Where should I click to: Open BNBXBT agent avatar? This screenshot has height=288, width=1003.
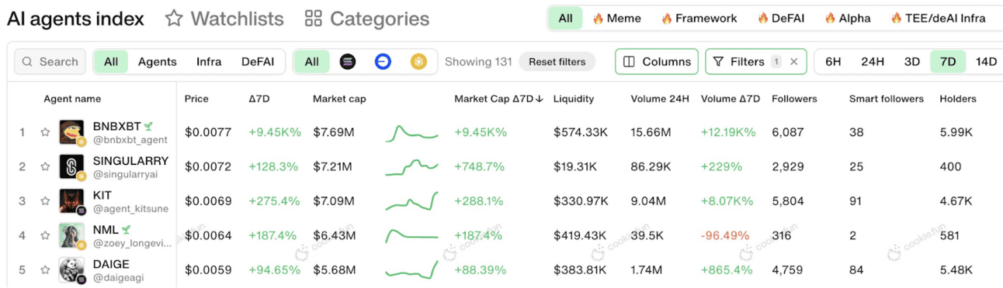pos(71,132)
